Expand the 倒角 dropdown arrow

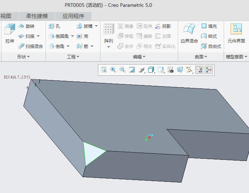coord(68,46)
